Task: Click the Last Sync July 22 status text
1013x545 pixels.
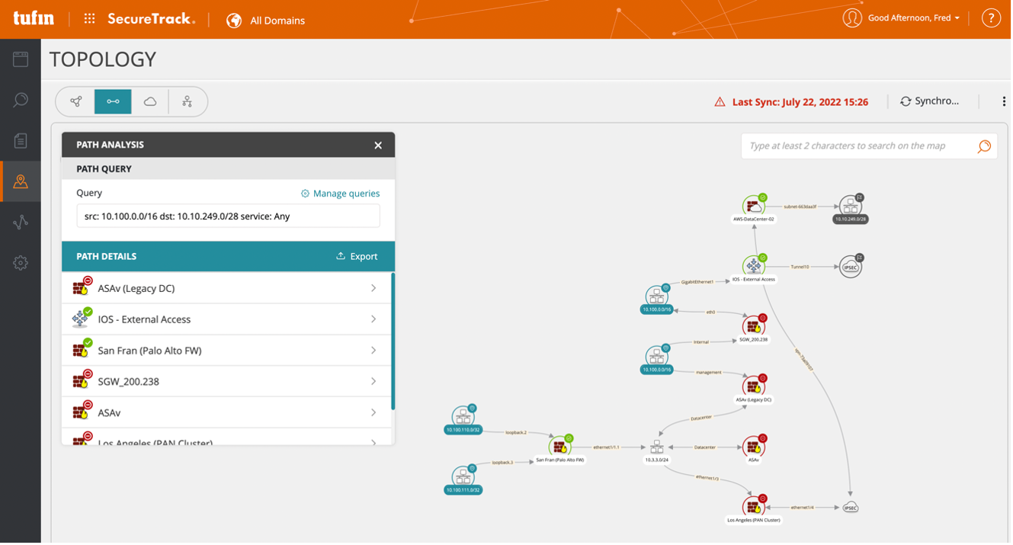Action: click(800, 101)
